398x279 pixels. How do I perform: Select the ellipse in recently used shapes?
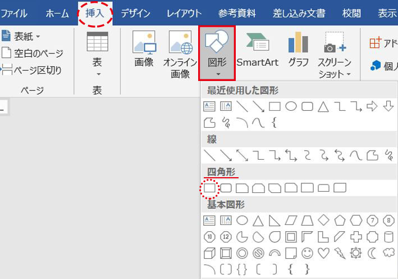291,106
